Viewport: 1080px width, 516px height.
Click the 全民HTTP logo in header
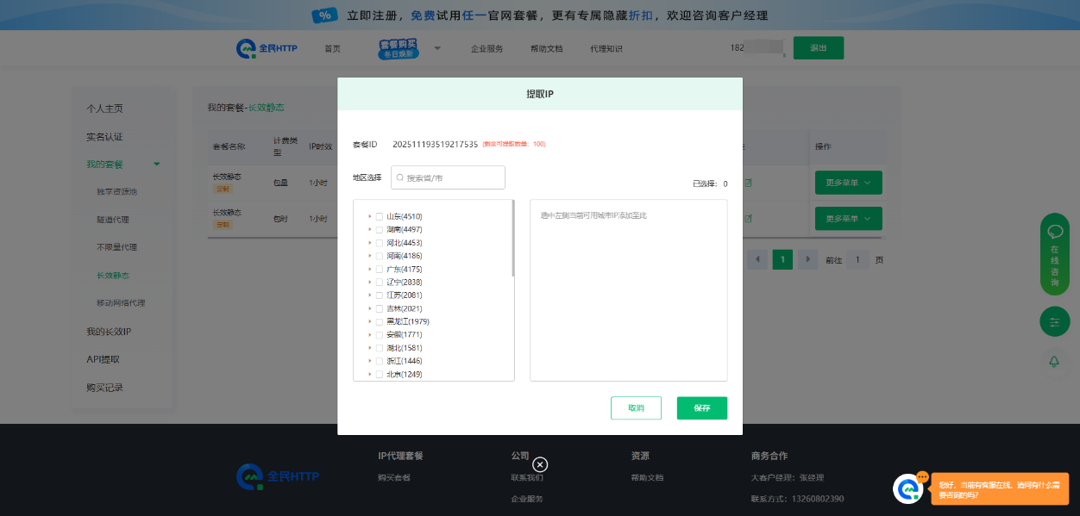[x=267, y=48]
